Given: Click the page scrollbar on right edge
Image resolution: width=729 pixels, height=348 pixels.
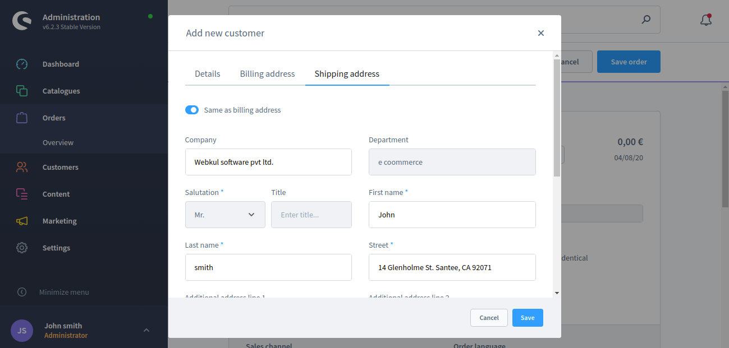Looking at the screenshot, I should tap(725, 149).
